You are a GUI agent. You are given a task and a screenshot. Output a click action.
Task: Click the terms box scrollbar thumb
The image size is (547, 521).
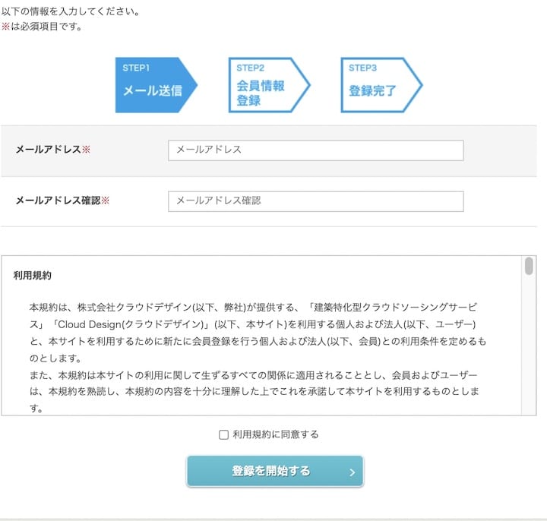point(529,267)
